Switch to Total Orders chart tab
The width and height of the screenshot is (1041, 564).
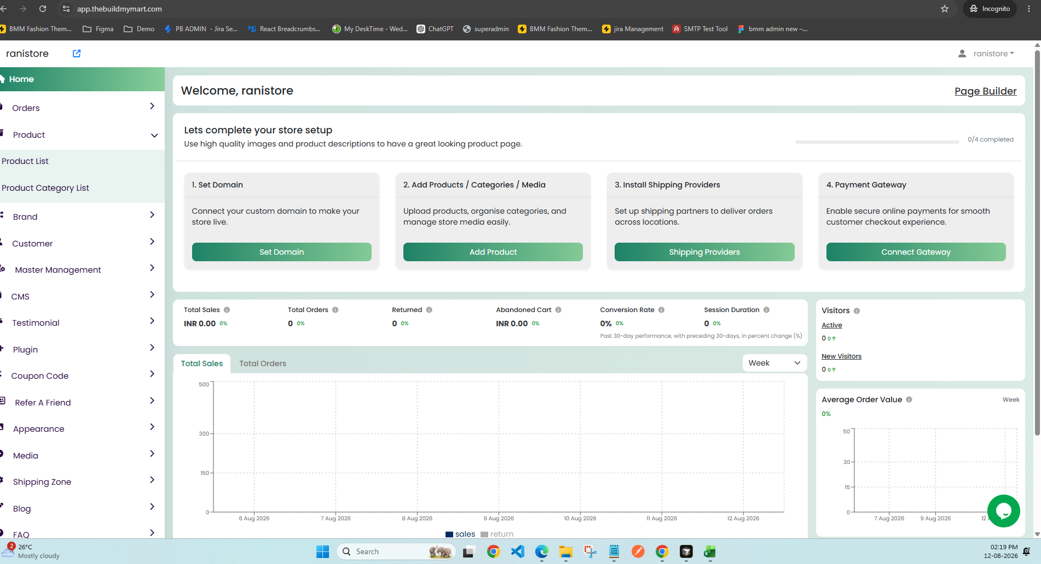click(x=263, y=363)
